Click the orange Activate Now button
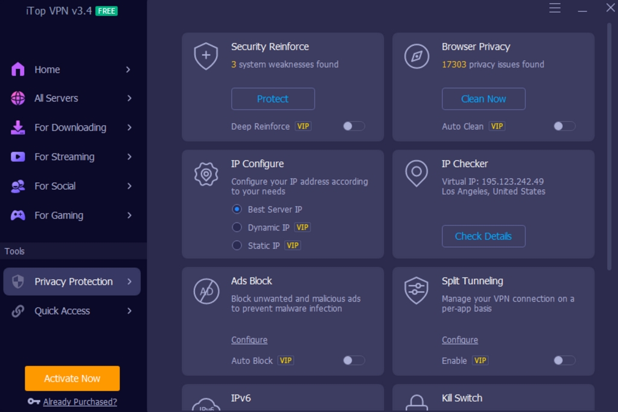 [72, 378]
